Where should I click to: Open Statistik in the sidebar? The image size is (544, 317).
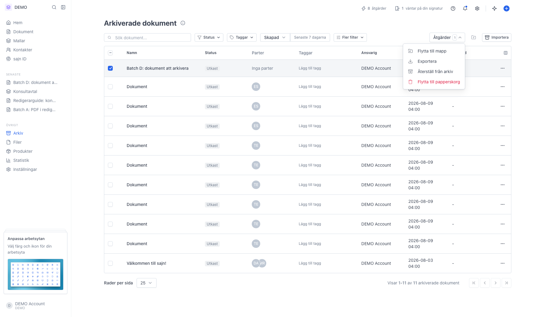point(21,160)
